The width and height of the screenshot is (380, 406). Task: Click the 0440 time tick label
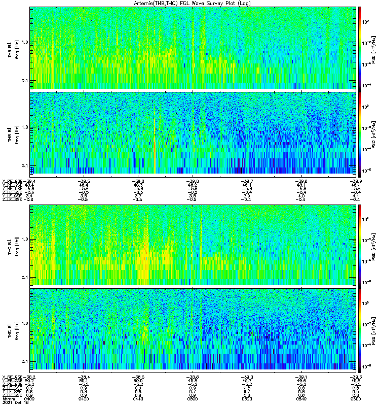tap(138, 399)
